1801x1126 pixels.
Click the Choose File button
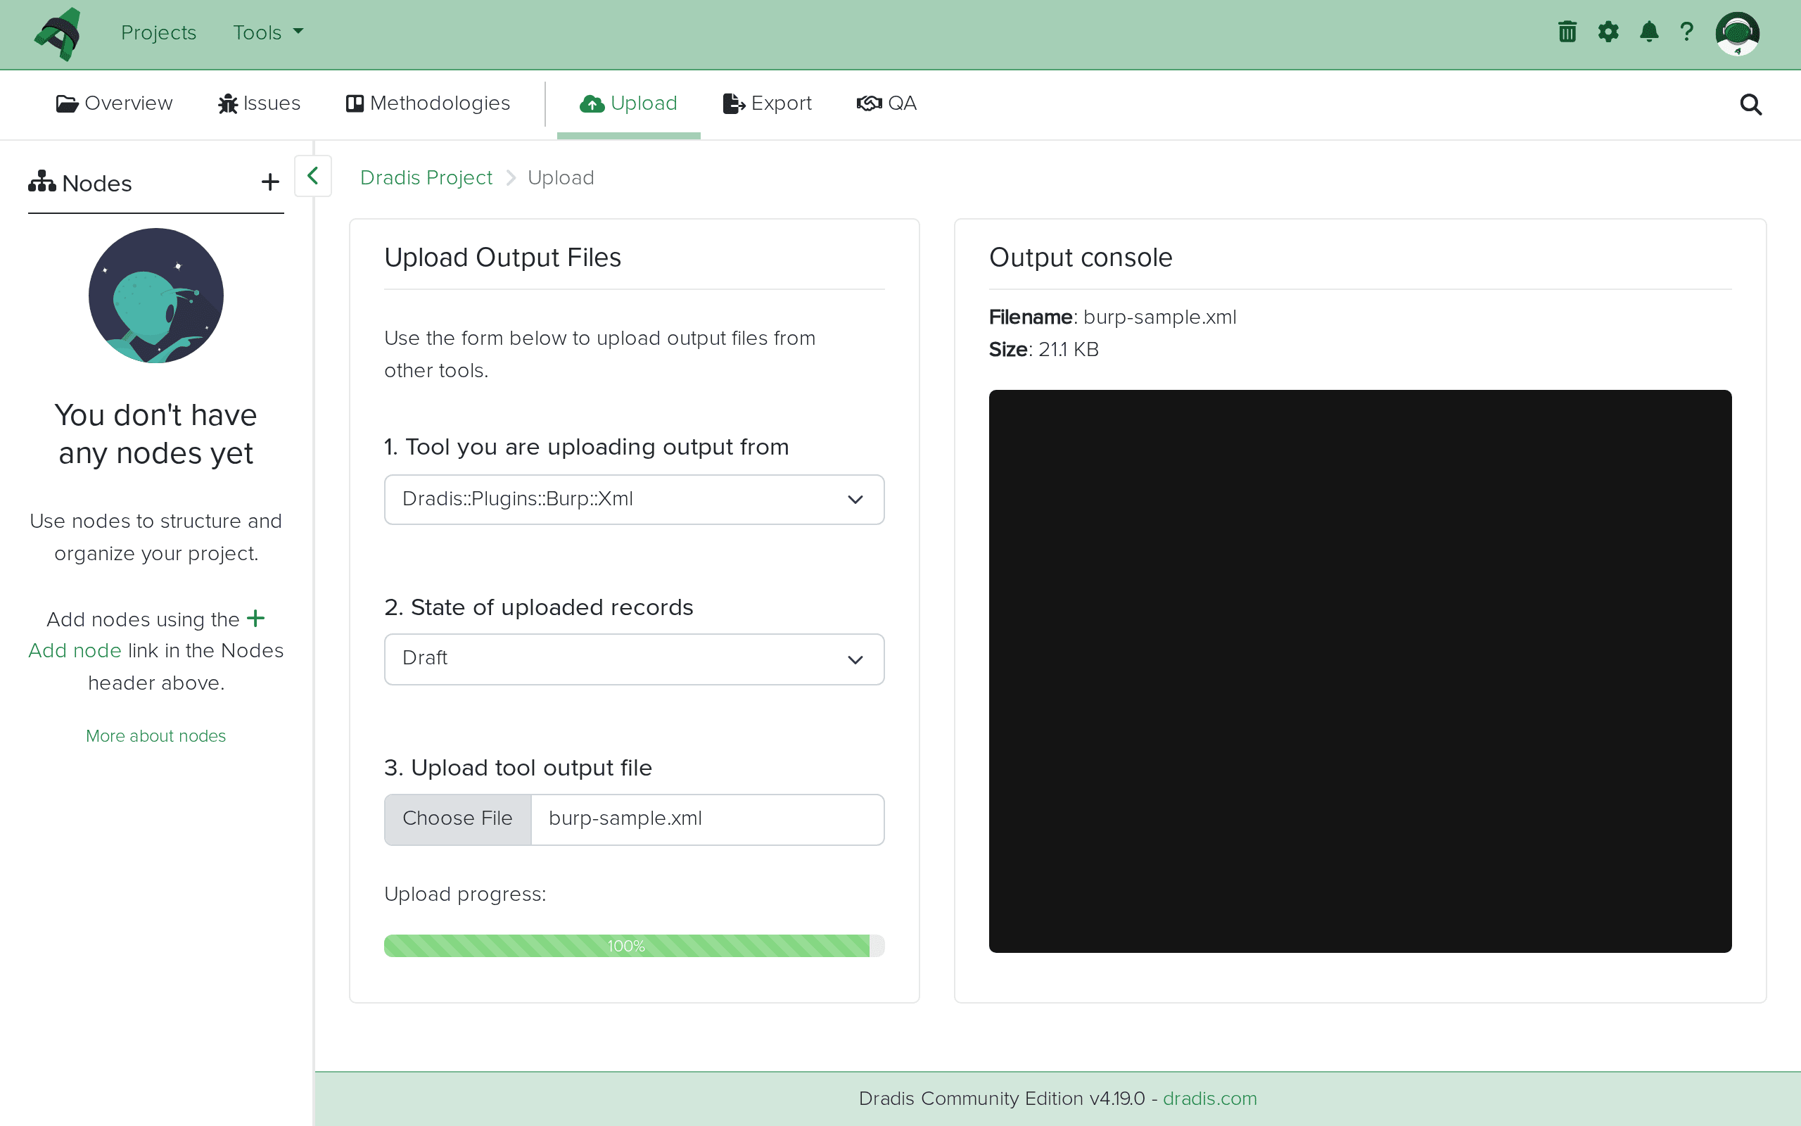tap(458, 819)
